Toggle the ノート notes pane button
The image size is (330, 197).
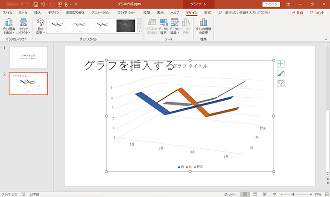(230, 194)
